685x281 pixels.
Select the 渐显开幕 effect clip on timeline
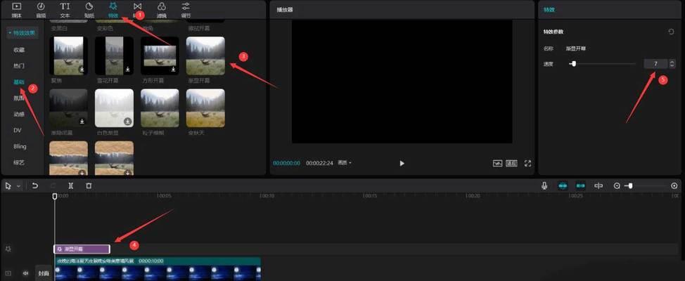coord(82,249)
